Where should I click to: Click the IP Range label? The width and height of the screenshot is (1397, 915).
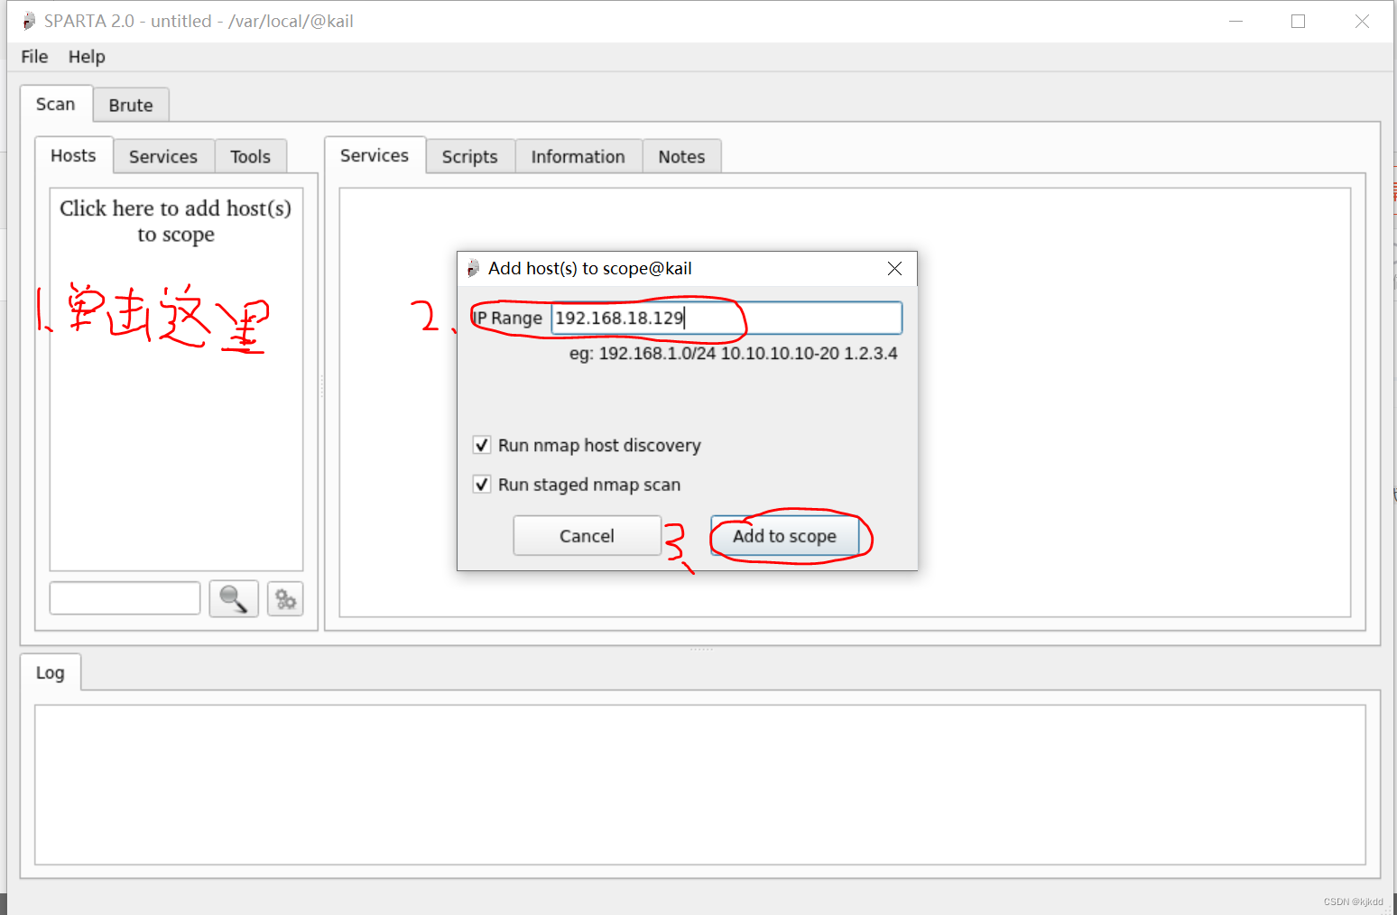coord(508,318)
